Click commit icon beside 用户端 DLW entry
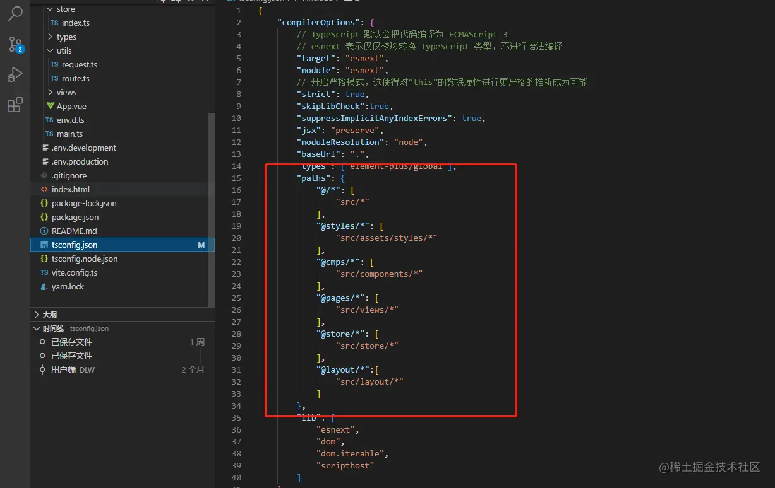The height and width of the screenshot is (488, 775). pos(42,369)
